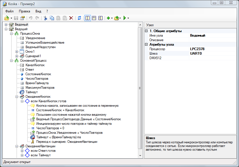Viewport: 239px width, 167px height.
Task: Open dropdown arrow beside add-folder icon
Action: tap(120, 18)
